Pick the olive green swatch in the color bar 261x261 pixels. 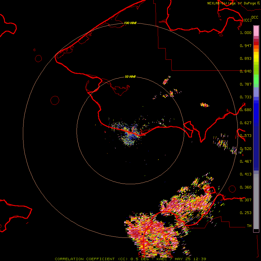(256, 69)
